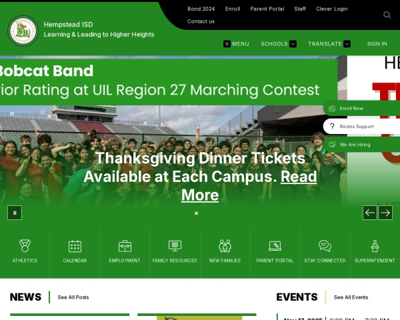Screen dimensions: 400x320
Task: Open the New Families icon
Action: [x=225, y=246]
